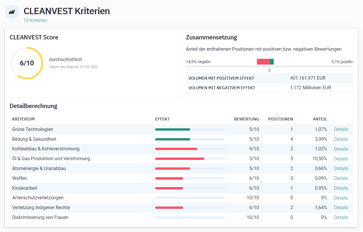Open Details for Grüne Technologien
The image size is (363, 232).
(x=341, y=129)
